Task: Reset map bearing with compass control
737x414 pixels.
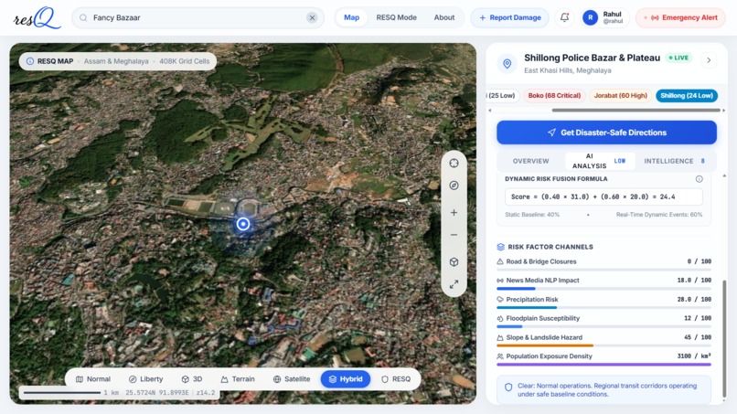Action: [x=454, y=186]
